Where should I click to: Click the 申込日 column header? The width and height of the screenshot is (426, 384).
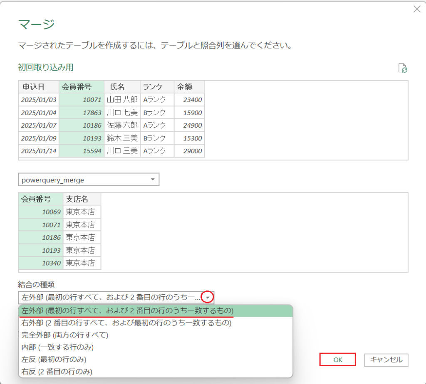(38, 87)
